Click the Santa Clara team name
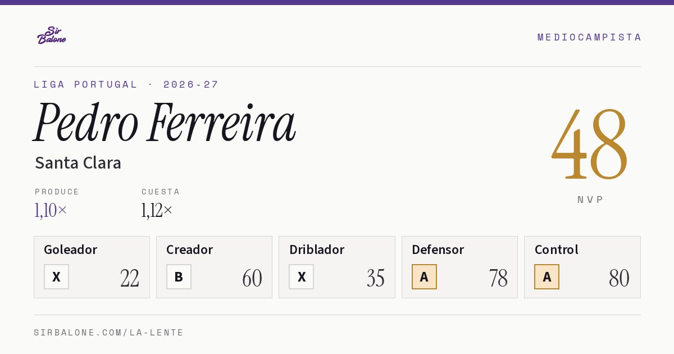This screenshot has height=354, width=674. pos(78,163)
